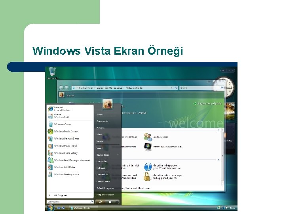
Task: Collapse the first Welcome Center section chevron
Action: [218, 130]
